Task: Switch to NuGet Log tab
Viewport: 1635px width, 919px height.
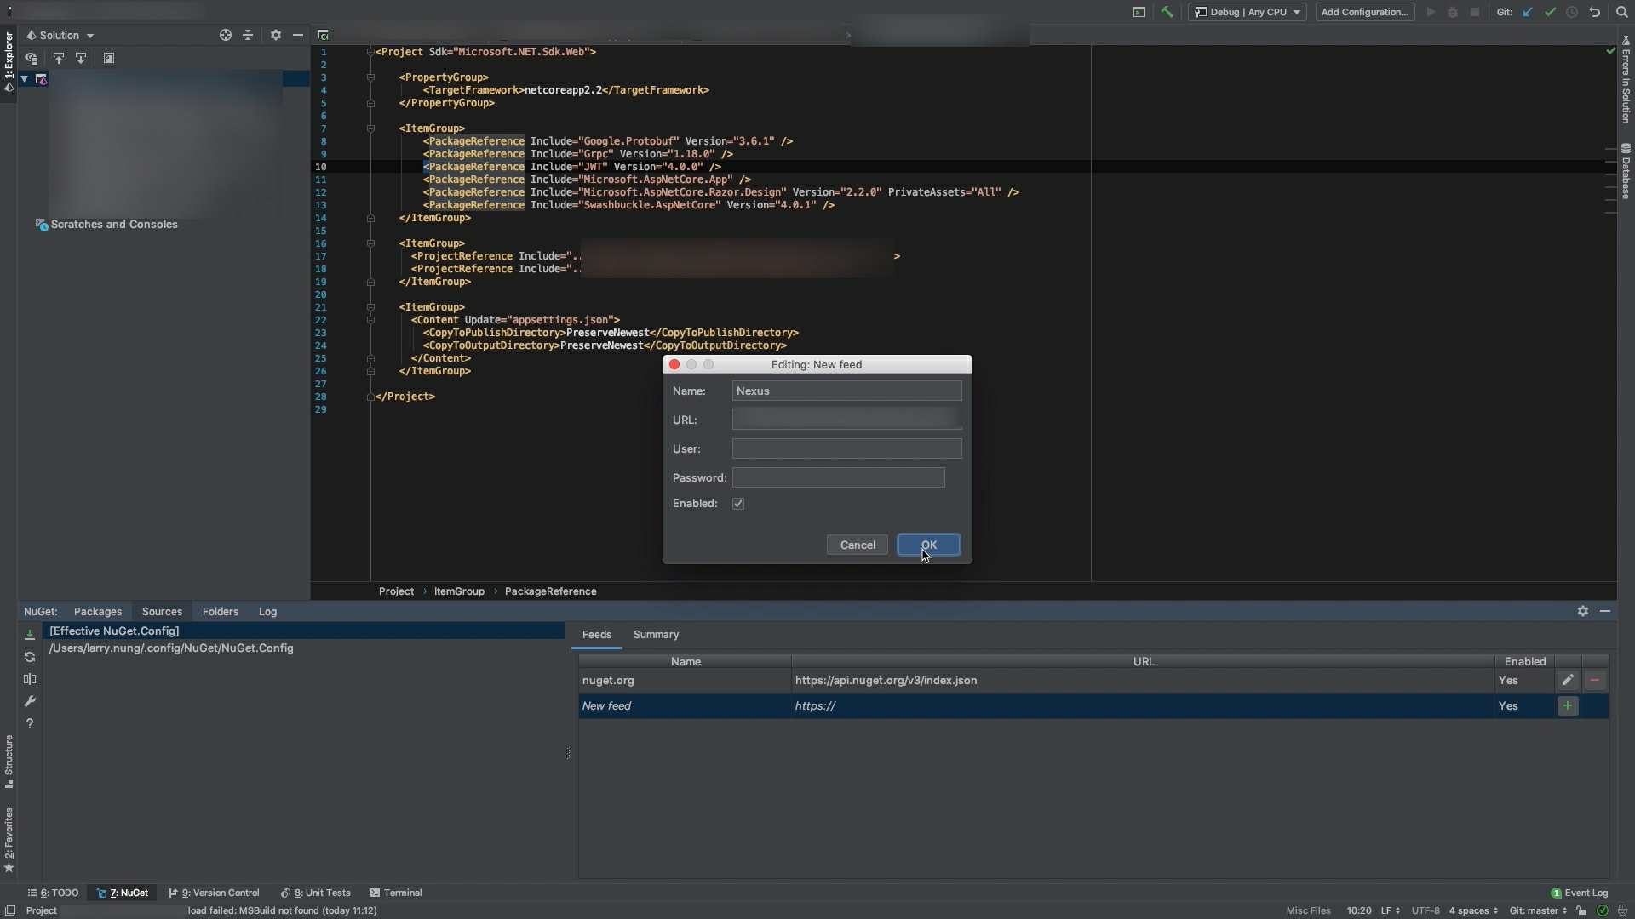Action: point(267,612)
